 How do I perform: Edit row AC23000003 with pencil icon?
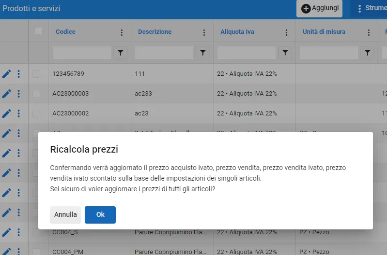click(x=7, y=94)
